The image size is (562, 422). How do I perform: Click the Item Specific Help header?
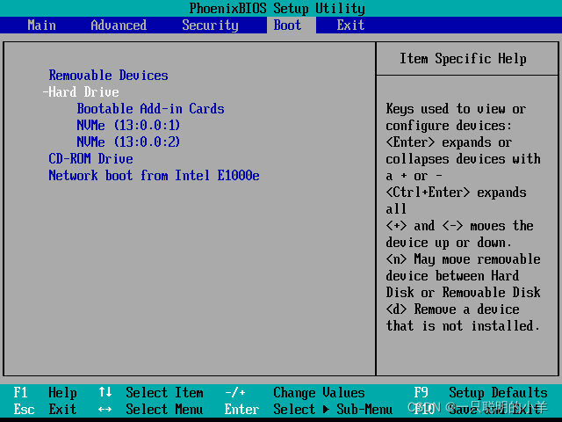pyautogui.click(x=463, y=59)
